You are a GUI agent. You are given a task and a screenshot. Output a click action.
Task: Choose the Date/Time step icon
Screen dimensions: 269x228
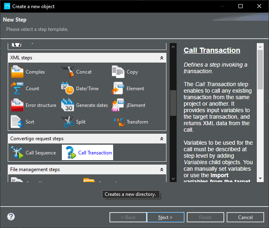[x=68, y=88]
